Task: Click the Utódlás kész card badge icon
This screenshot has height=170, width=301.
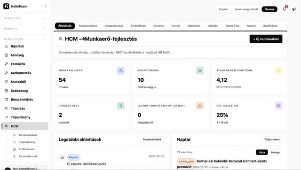Action: [x=121, y=106]
